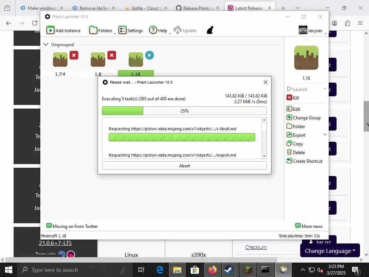
Task: Switch to Remove-NoTerr browser tab
Action: tap(94, 8)
